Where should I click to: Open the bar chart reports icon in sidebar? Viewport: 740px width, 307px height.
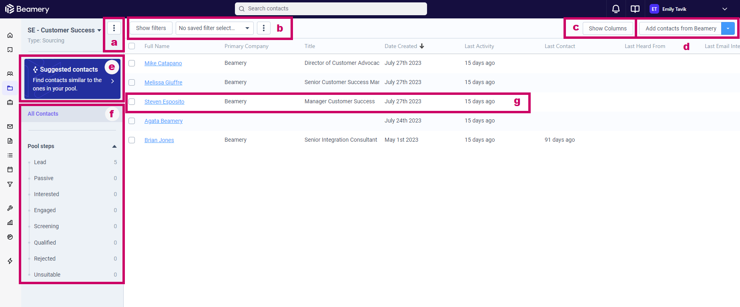(x=10, y=223)
